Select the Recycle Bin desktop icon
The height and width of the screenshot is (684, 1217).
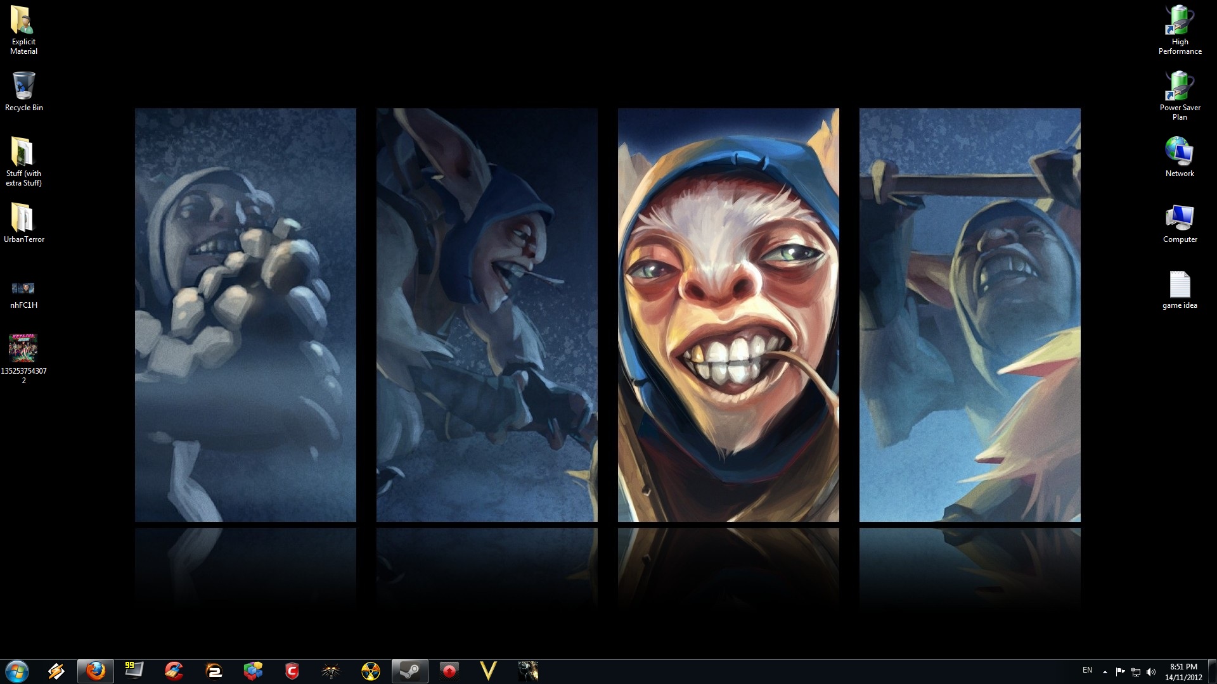pyautogui.click(x=23, y=91)
